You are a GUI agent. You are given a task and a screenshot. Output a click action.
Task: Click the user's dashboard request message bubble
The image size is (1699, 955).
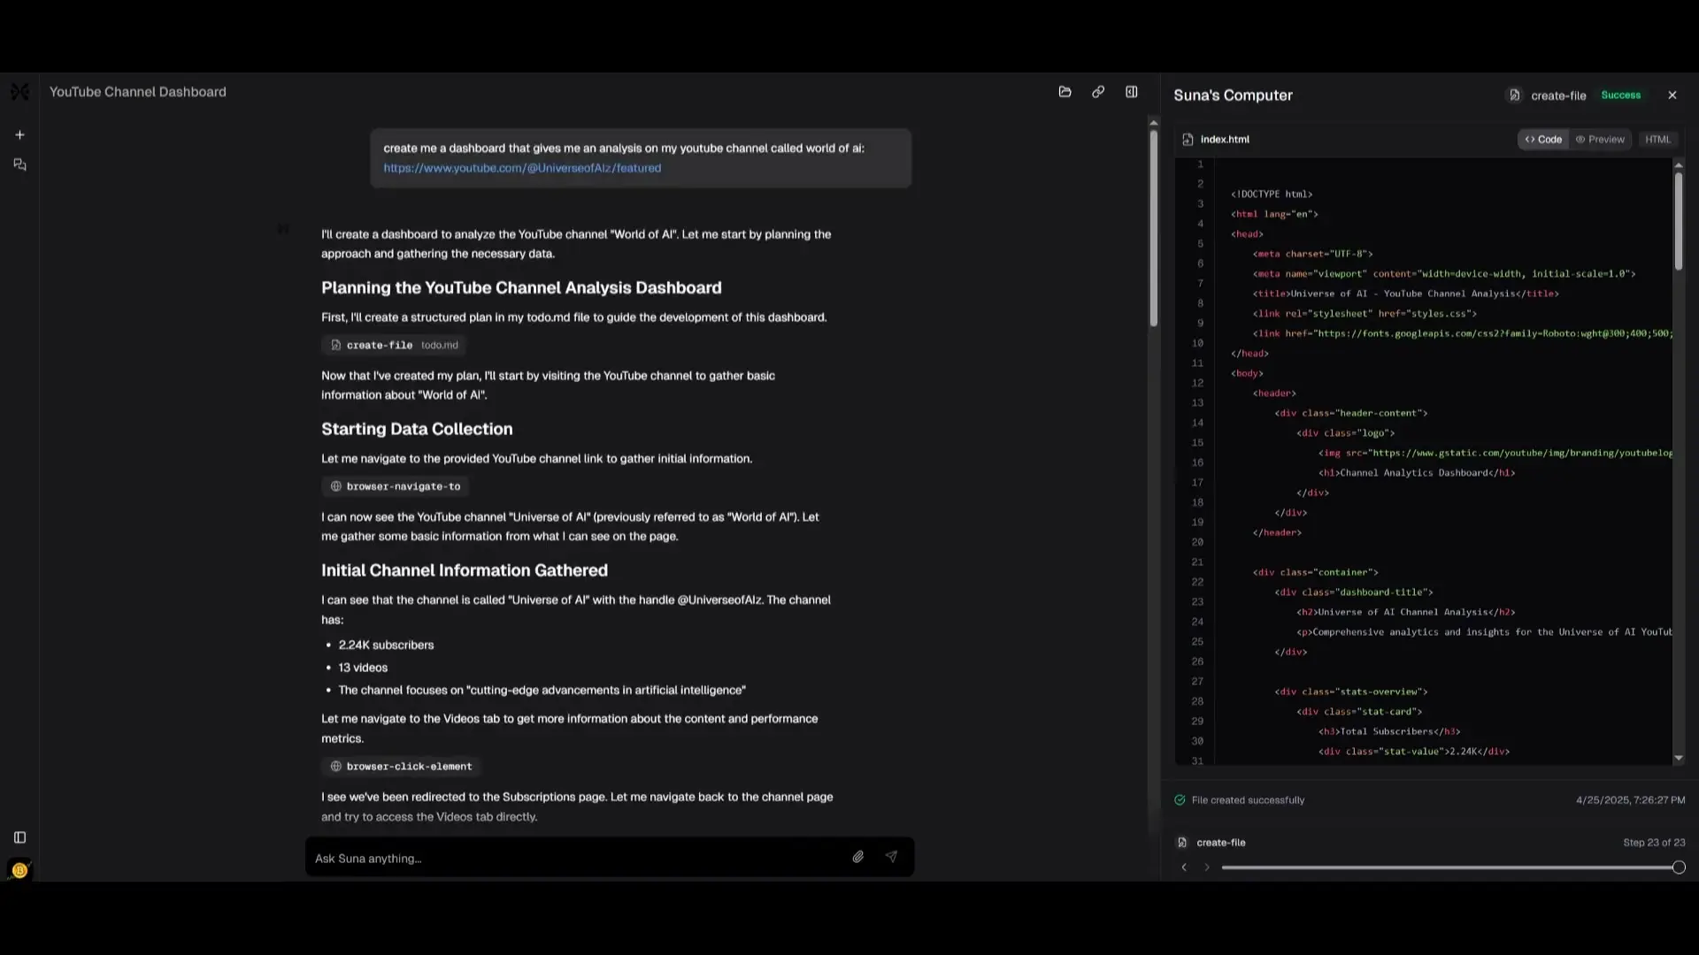click(641, 158)
